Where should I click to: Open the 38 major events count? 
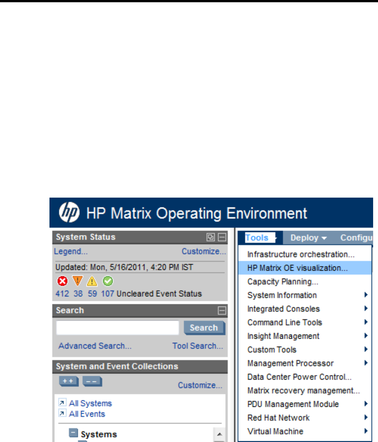pos(78,294)
